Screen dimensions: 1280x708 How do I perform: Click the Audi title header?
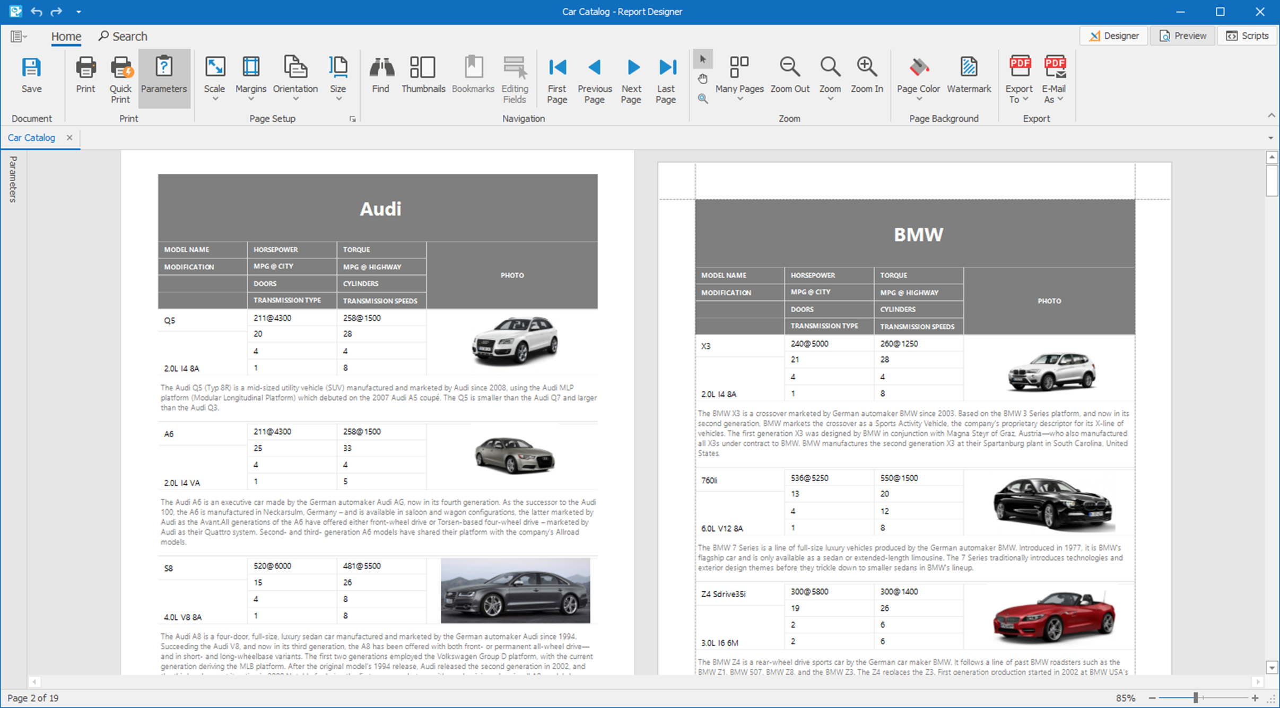[x=380, y=209]
